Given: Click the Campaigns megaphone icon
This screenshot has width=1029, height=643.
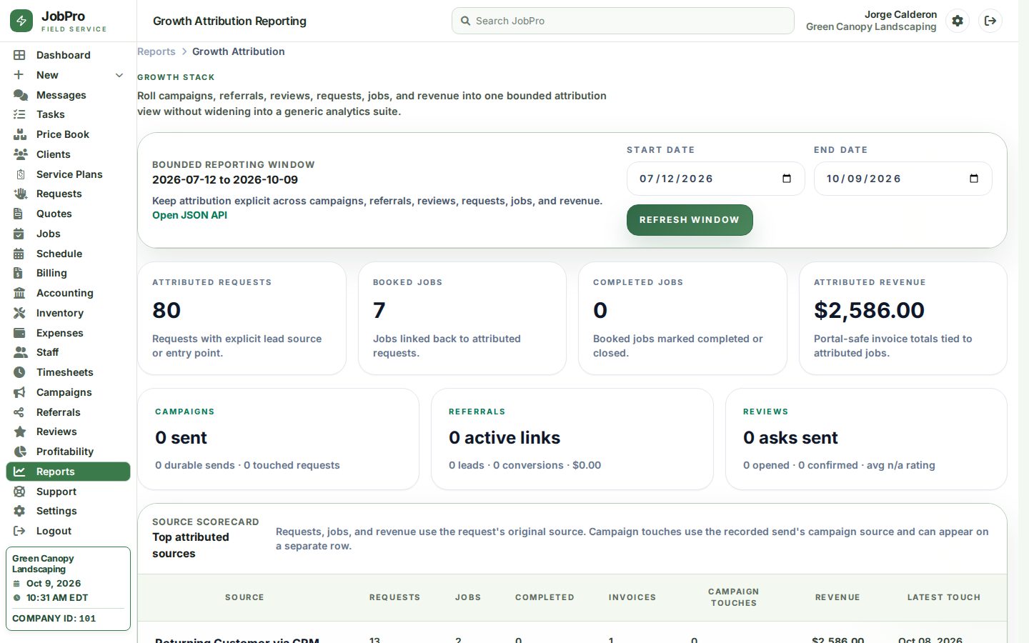Looking at the screenshot, I should (x=19, y=392).
